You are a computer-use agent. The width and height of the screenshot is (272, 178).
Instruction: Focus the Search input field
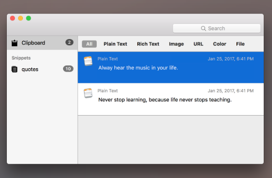(216, 28)
